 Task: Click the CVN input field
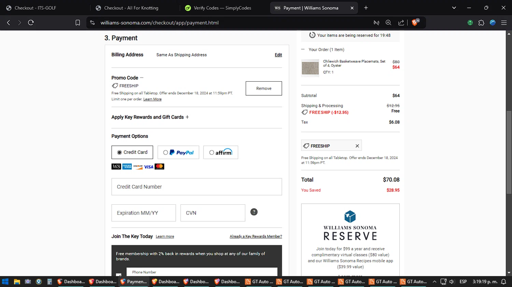tap(213, 213)
